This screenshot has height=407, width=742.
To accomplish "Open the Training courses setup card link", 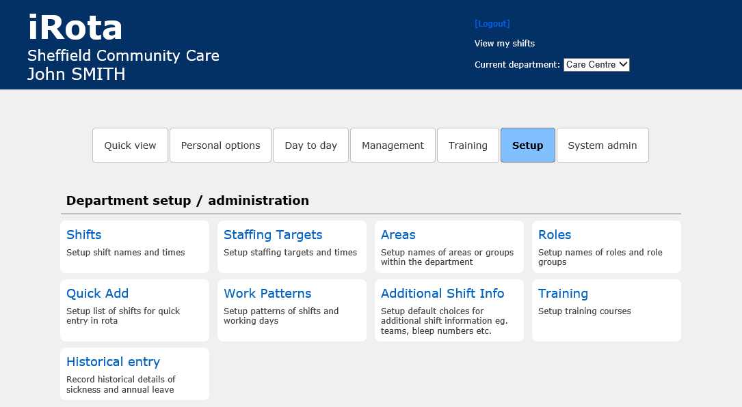I will coord(563,294).
